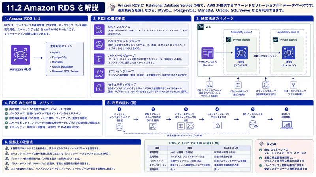316x177 pixels.
Task: Click オプショングループ puzzle icon below the VPC
Action: pyautogui.click(x=265, y=85)
